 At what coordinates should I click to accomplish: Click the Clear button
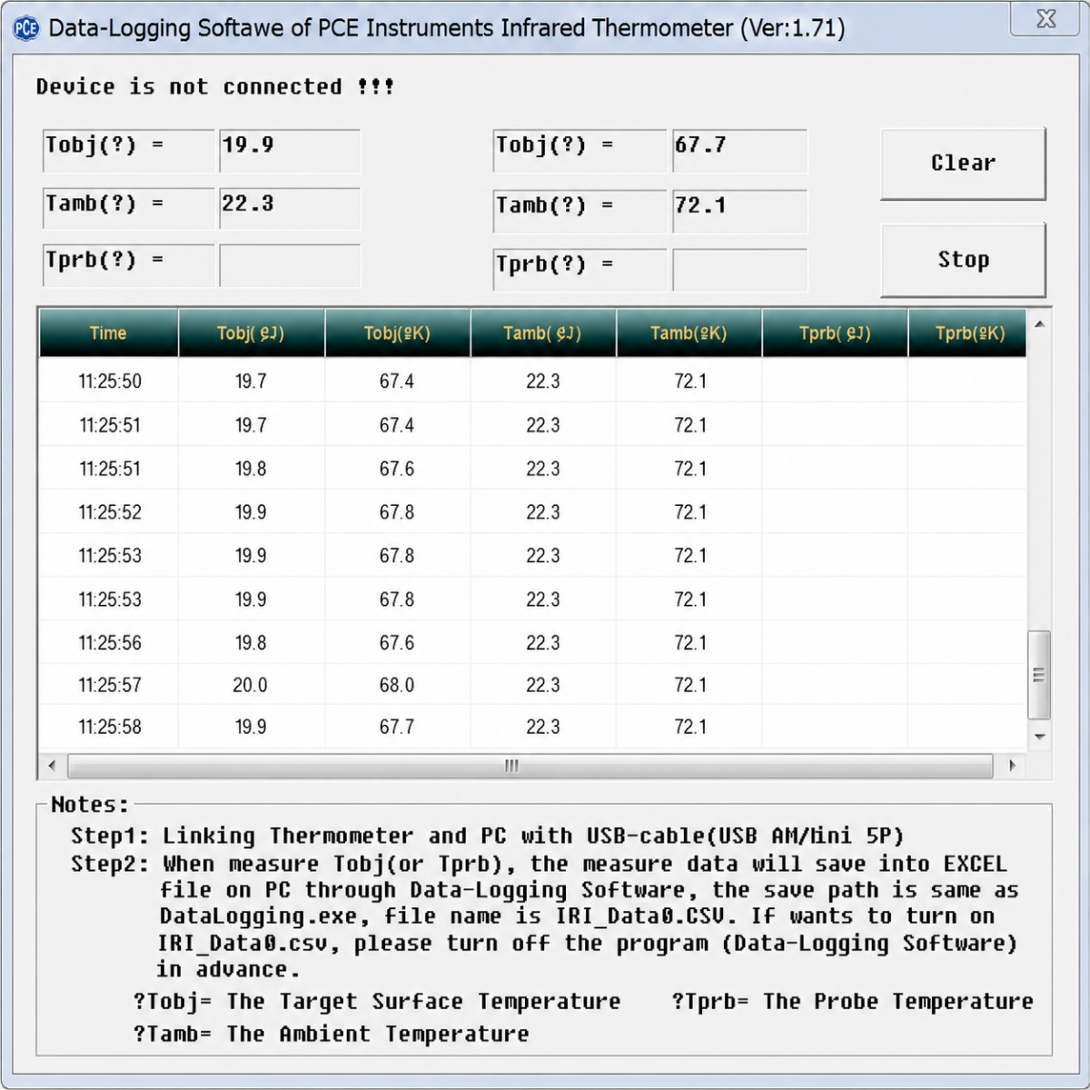tap(963, 163)
